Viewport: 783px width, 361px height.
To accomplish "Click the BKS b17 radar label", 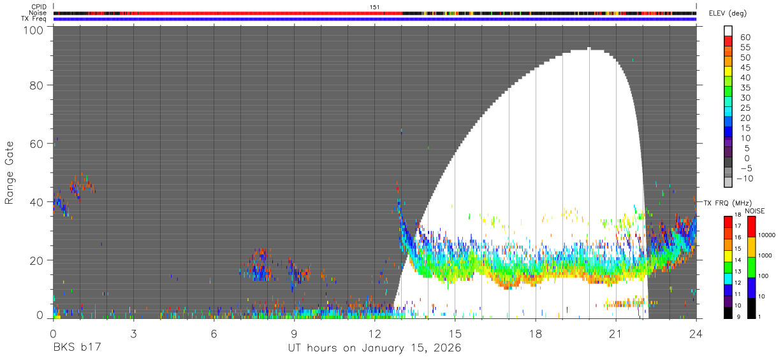I will pyautogui.click(x=76, y=349).
